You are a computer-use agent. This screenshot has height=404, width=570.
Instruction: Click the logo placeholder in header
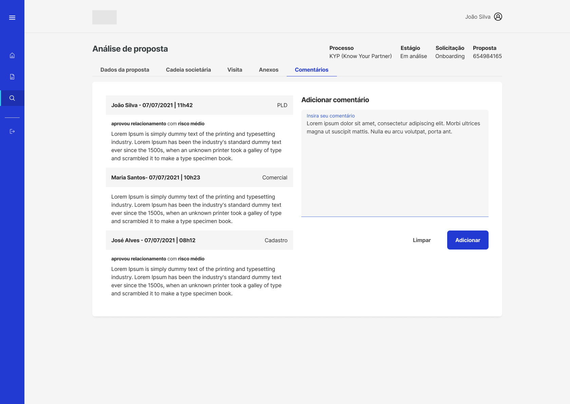click(x=104, y=17)
